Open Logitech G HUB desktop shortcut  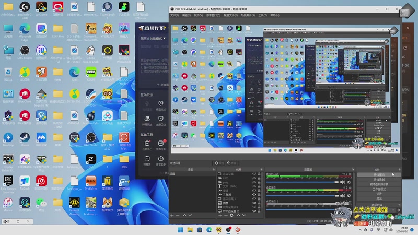tap(25, 10)
